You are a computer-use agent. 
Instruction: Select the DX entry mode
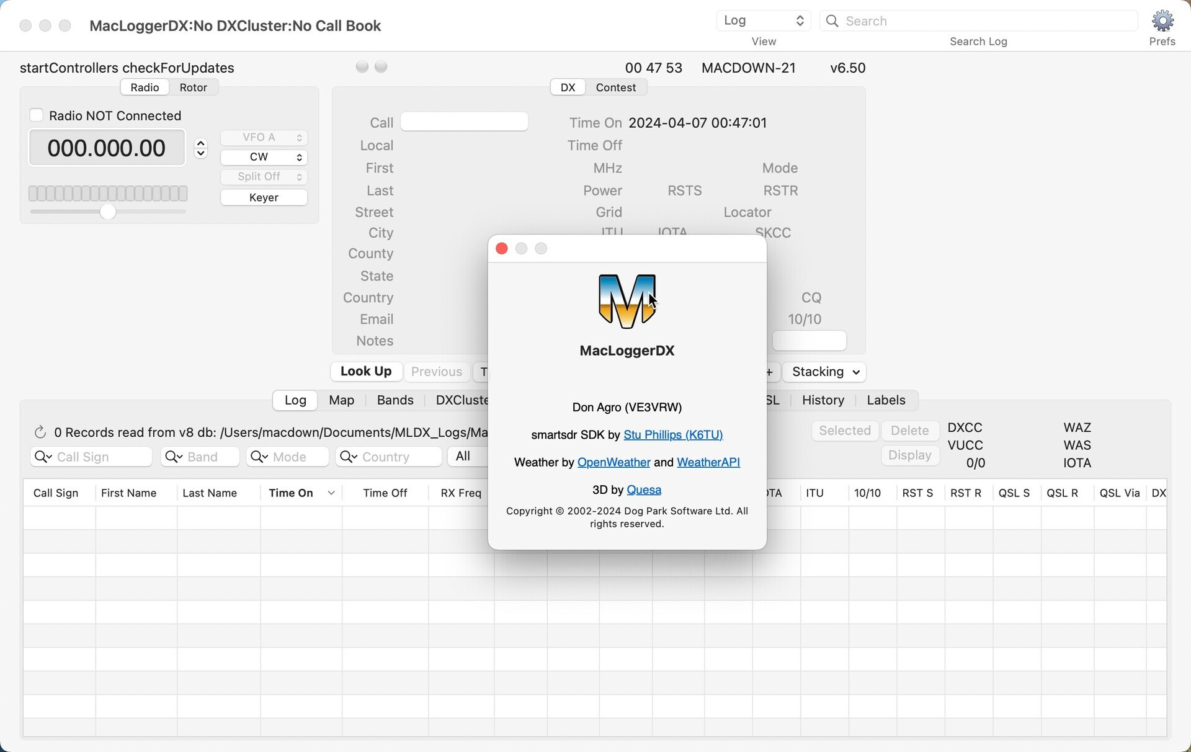(568, 87)
